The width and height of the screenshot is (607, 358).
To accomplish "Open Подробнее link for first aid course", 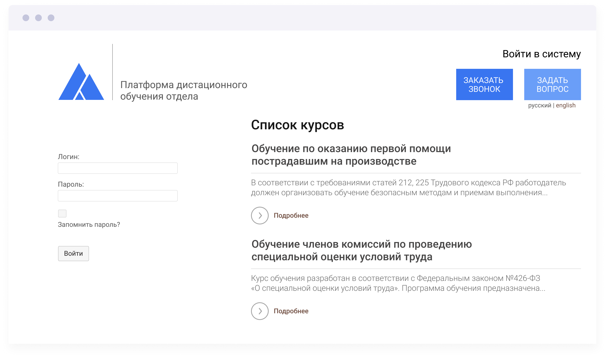I will pyautogui.click(x=291, y=215).
